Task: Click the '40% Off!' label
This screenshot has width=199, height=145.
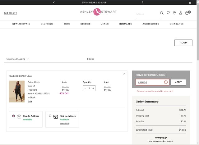Action: pyautogui.click(x=64, y=93)
